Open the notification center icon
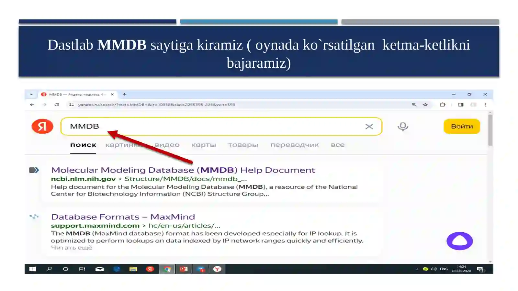The image size is (518, 291). click(480, 269)
